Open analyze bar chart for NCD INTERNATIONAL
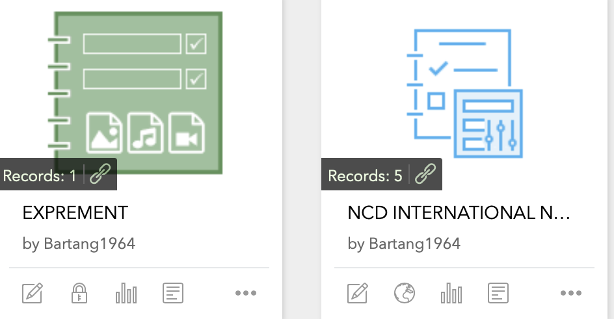The width and height of the screenshot is (614, 319). [451, 294]
